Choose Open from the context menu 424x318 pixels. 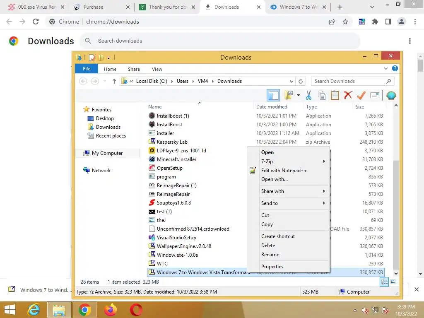288,152
